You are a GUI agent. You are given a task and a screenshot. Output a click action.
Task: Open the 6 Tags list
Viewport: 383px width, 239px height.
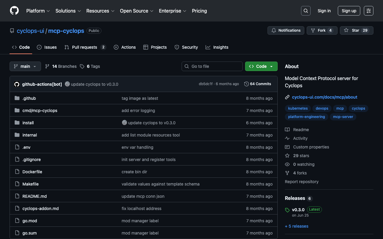pyautogui.click(x=90, y=66)
